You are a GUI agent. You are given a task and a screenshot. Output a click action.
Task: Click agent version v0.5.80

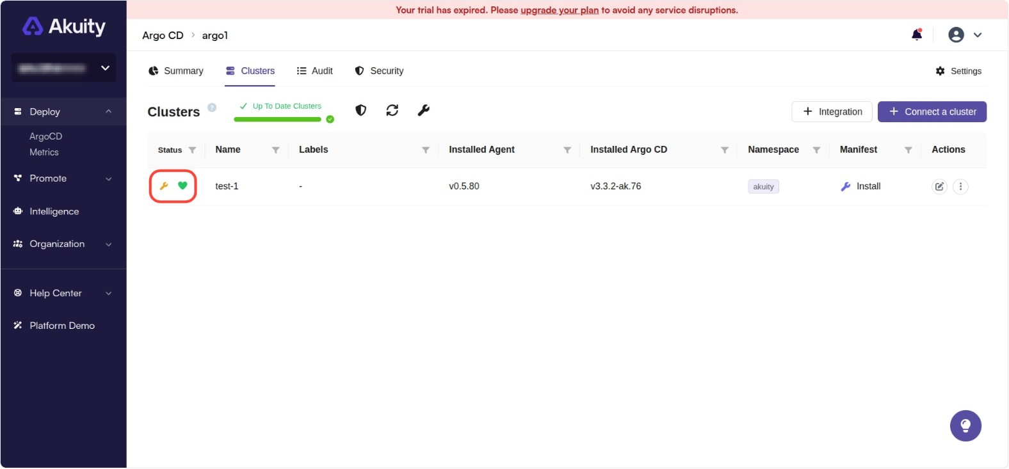point(464,186)
